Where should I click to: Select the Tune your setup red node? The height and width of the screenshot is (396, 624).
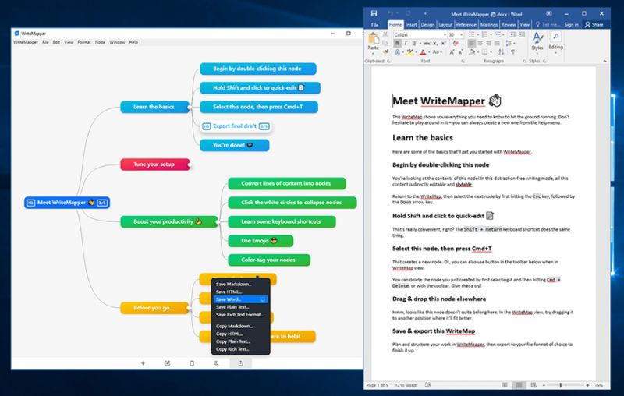coord(155,164)
